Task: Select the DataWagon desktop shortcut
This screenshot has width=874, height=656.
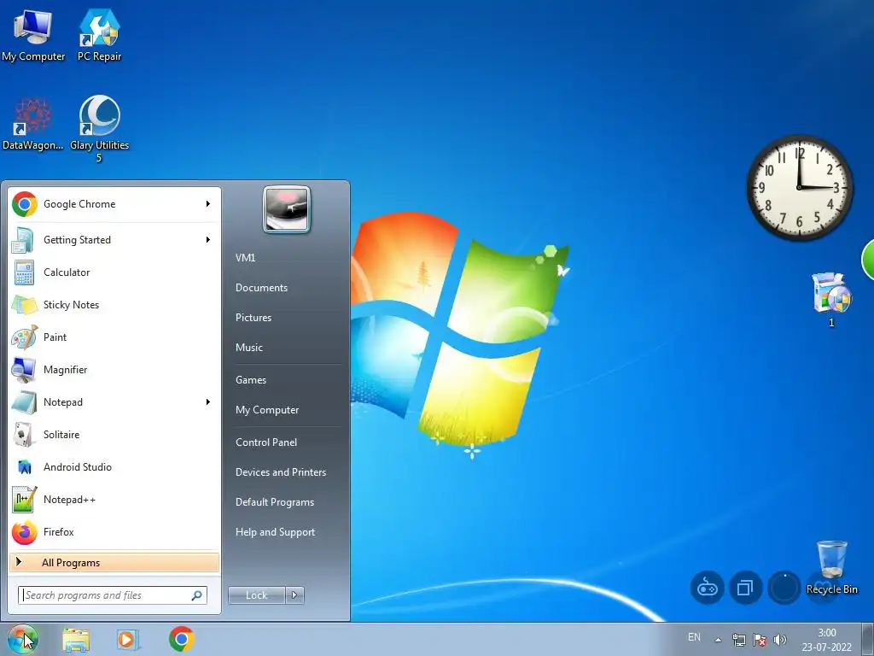Action: [33, 124]
